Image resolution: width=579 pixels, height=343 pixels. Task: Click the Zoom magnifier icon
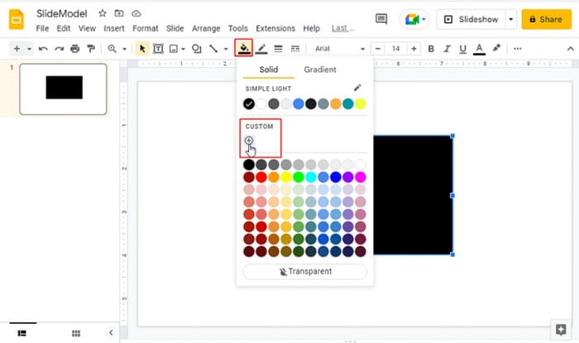(x=112, y=49)
